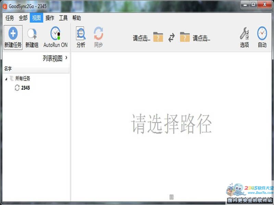Screen dimensions: 274x205
Task: Expand the 列表视图 chevron
Action: click(x=66, y=58)
